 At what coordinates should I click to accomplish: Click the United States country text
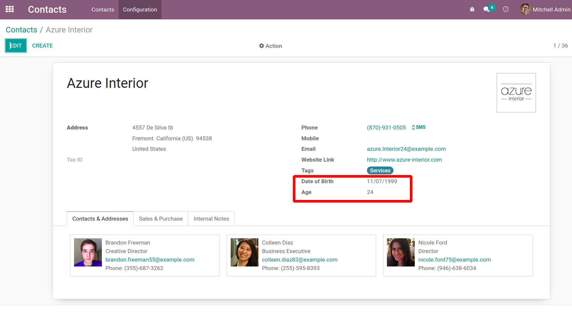[149, 149]
